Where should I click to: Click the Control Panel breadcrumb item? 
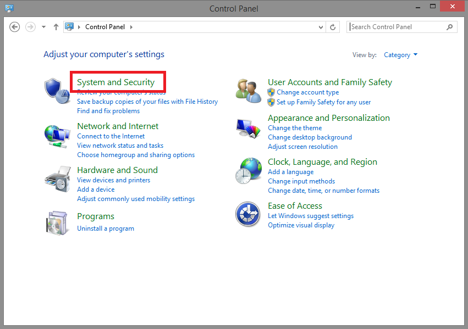(x=105, y=27)
